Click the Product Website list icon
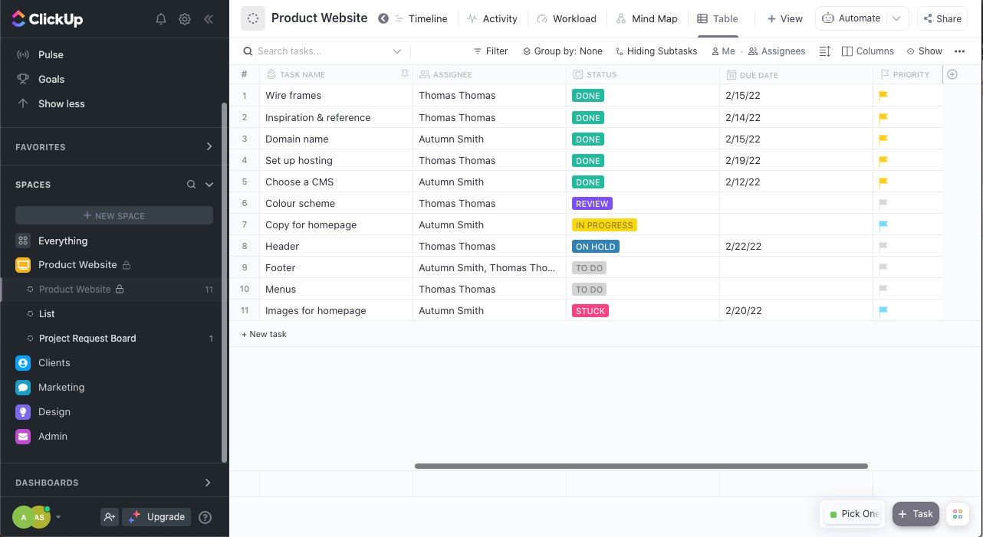 click(x=253, y=18)
